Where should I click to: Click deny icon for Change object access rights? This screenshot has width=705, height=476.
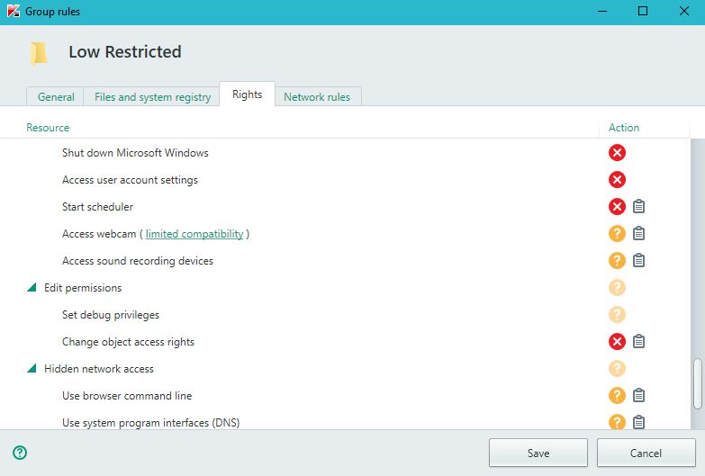617,342
